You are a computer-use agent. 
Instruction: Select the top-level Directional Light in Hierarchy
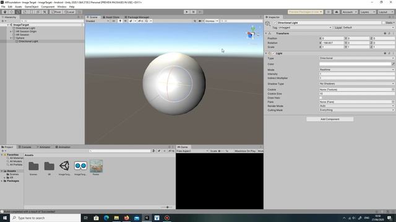tap(25, 28)
